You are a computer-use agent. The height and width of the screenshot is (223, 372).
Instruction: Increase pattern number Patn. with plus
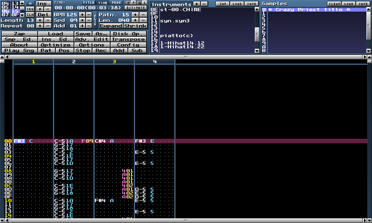[x=135, y=14]
